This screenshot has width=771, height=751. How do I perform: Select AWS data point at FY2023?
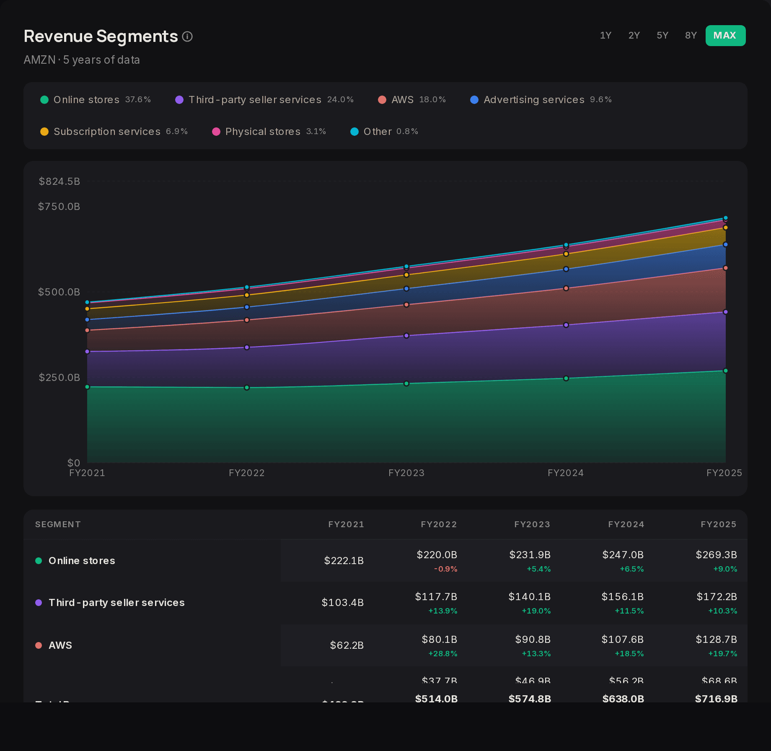406,305
